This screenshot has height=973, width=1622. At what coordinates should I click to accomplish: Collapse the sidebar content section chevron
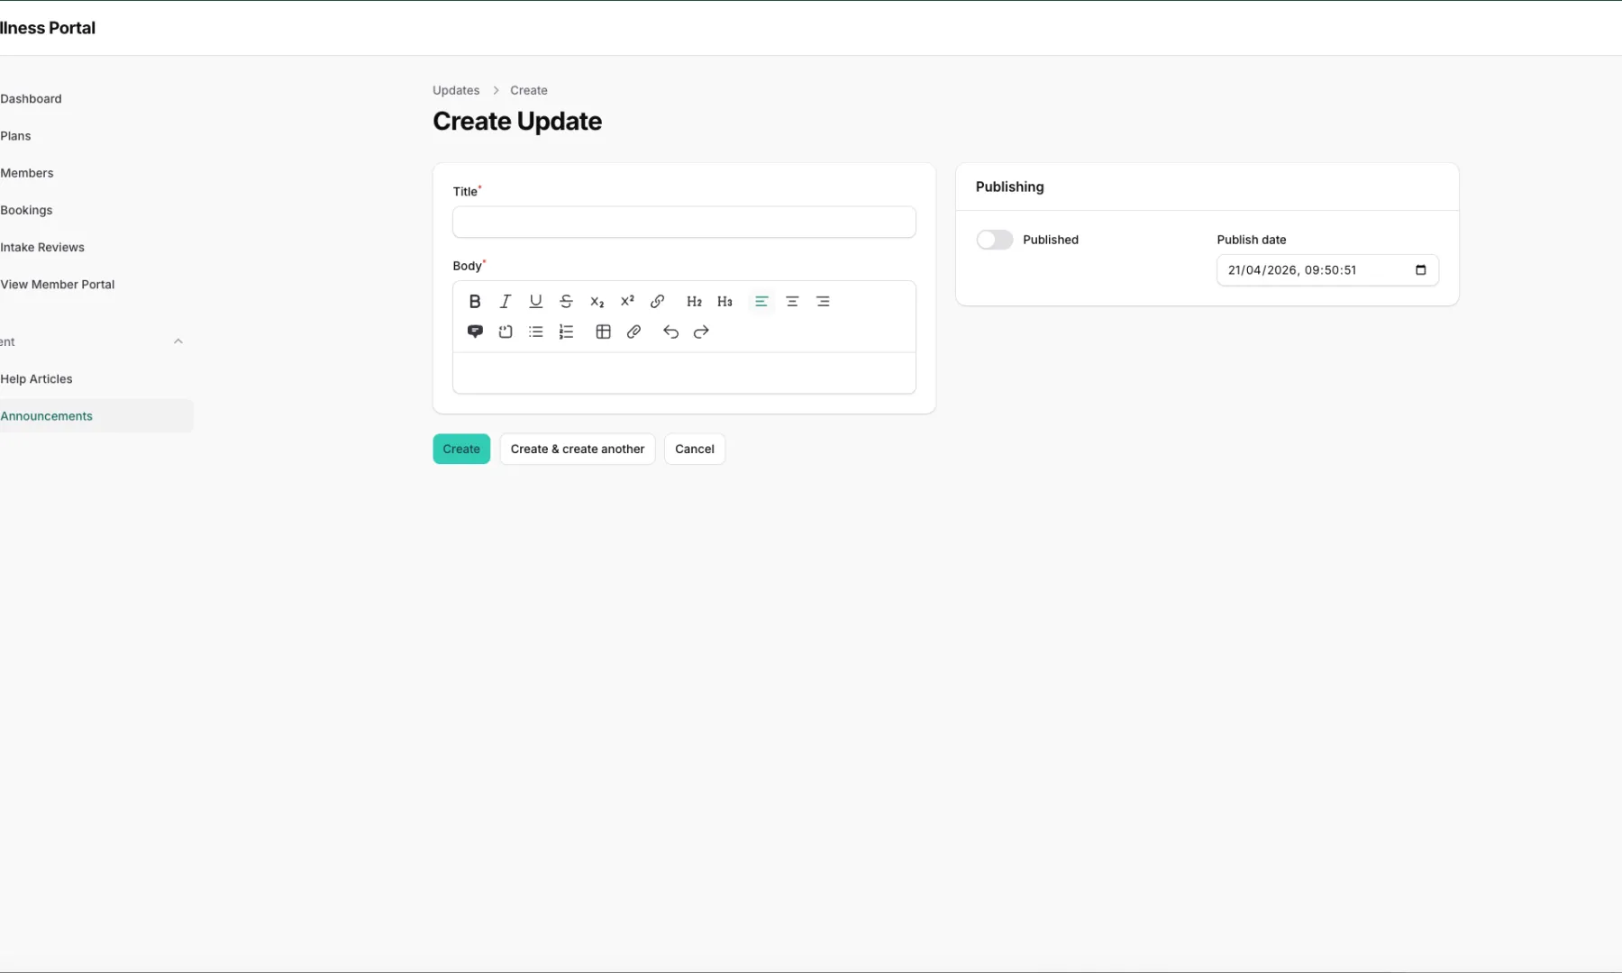tap(178, 341)
